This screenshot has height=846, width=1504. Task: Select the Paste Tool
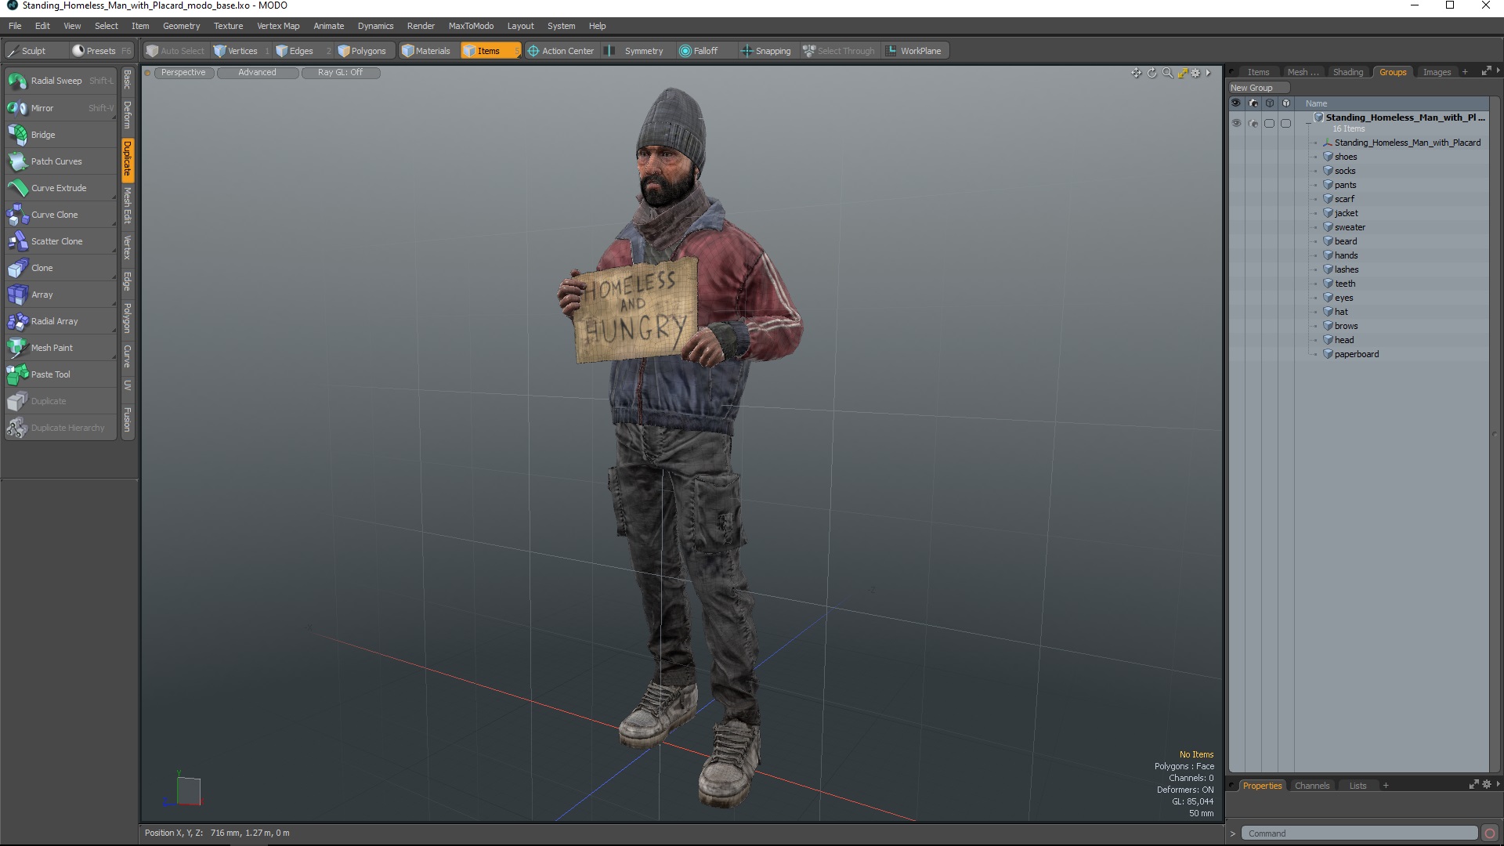tap(60, 374)
